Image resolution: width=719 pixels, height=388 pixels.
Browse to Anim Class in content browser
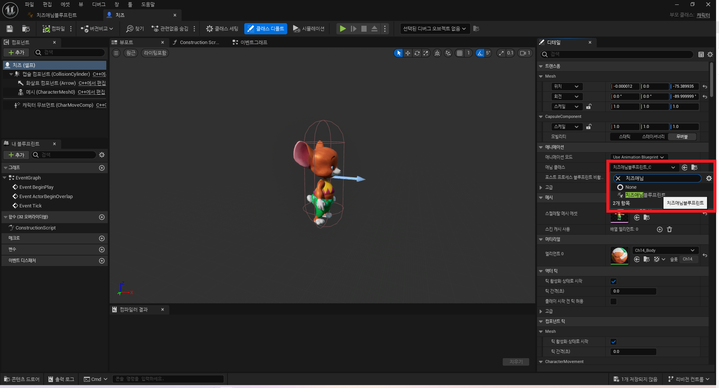pos(694,168)
